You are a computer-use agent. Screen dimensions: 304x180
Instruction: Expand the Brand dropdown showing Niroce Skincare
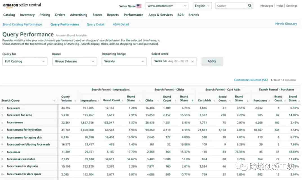tap(74, 61)
